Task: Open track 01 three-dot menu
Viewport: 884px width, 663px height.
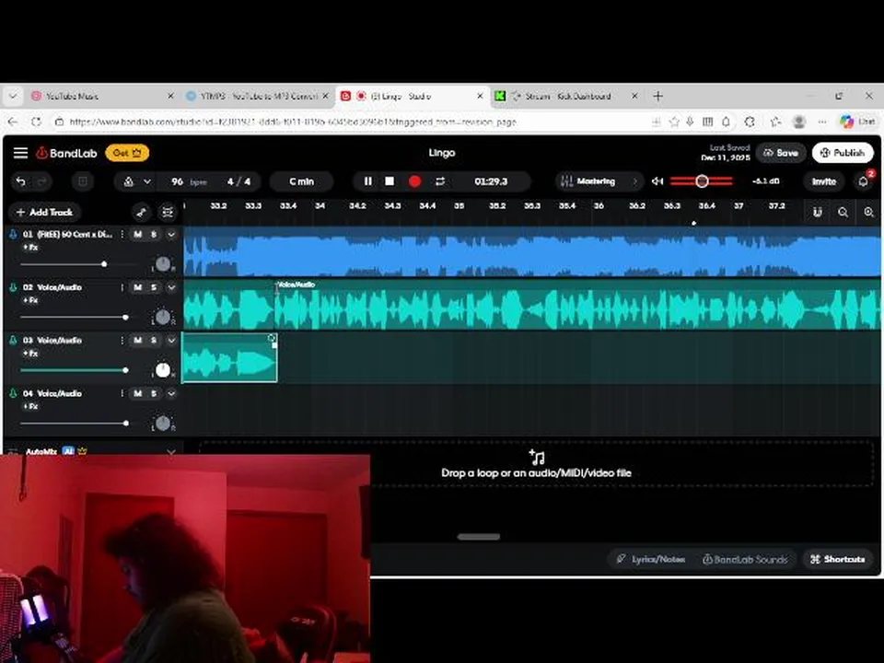Action: coord(122,234)
